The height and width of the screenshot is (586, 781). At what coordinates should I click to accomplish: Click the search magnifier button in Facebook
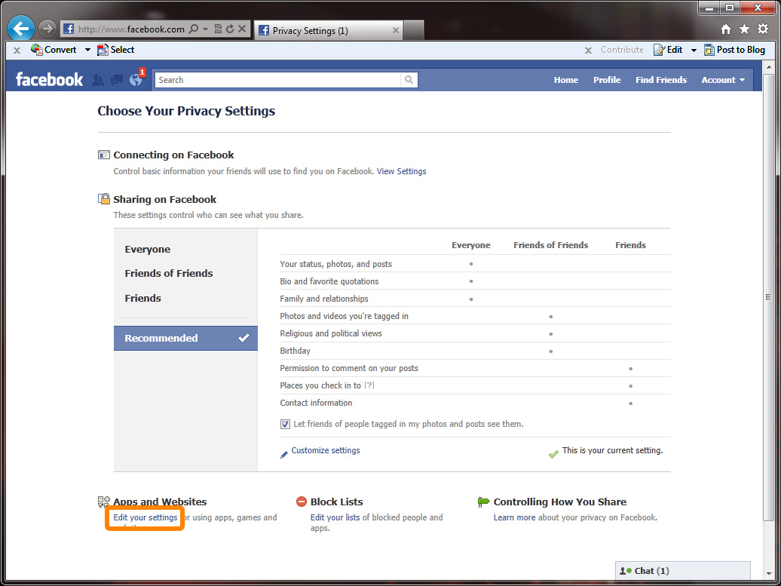[409, 80]
